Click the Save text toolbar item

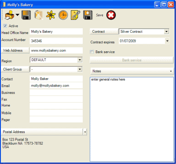(x=99, y=15)
